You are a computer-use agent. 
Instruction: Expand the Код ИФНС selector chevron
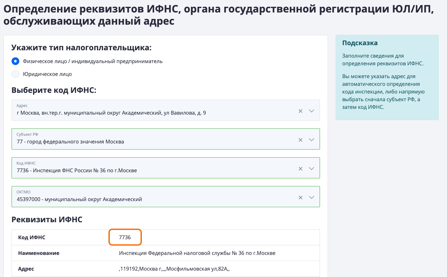[x=311, y=169]
